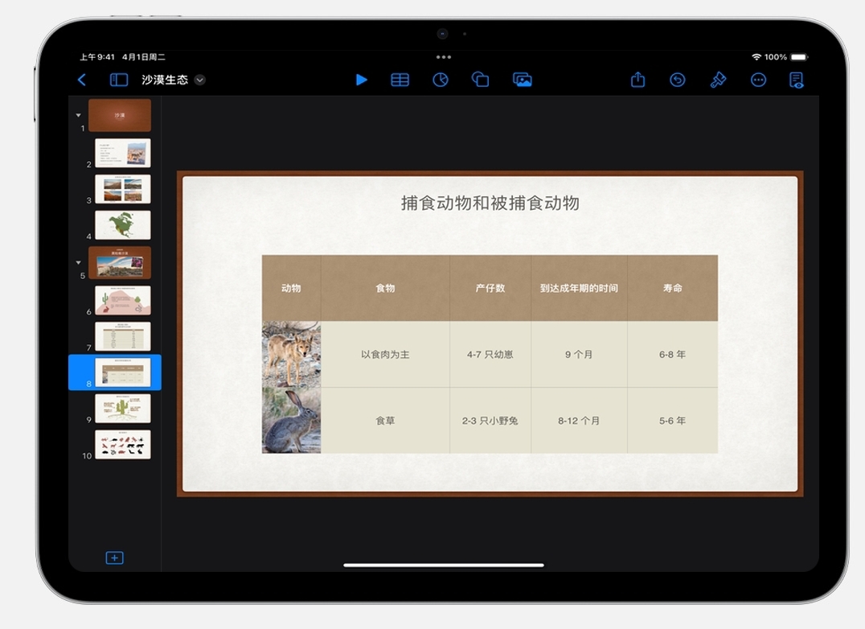The width and height of the screenshot is (865, 629).
Task: Open the More options menu
Action: (x=758, y=80)
